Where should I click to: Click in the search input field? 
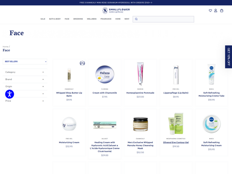163,19
